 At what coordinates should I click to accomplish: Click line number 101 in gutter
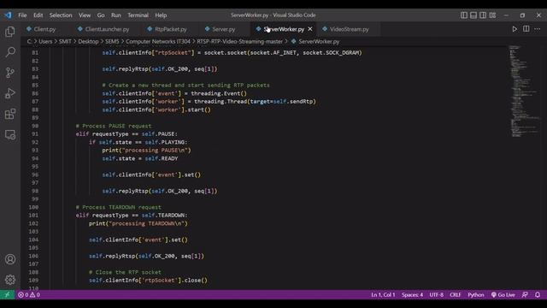tap(33, 216)
